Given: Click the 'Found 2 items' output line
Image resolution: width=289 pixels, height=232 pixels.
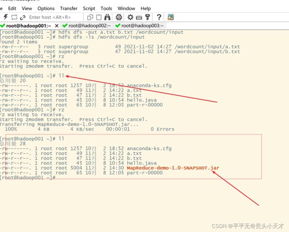Looking at the screenshot, I should pos(19,42).
